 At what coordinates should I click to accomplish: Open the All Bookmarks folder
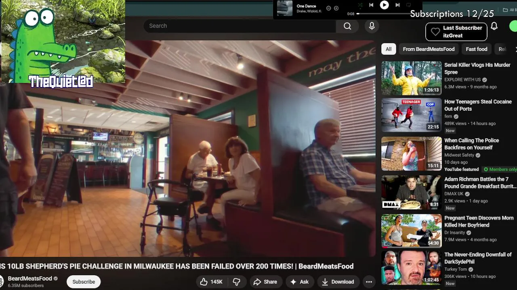(x=510, y=10)
